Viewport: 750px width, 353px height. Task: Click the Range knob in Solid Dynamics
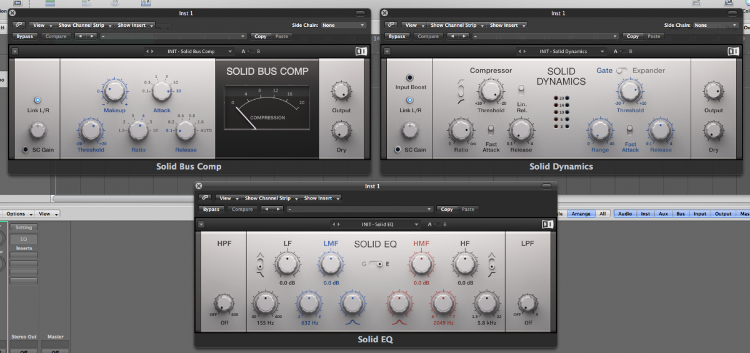pos(599,131)
